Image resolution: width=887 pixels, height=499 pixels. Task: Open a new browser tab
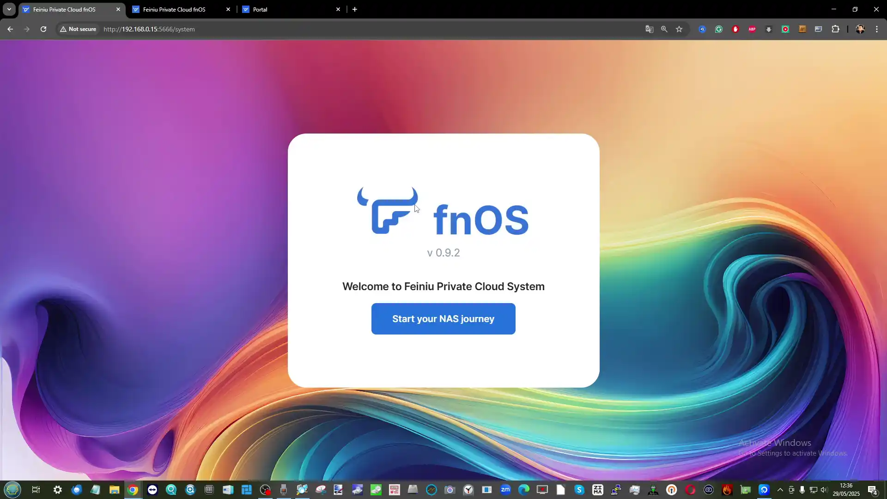tap(355, 9)
